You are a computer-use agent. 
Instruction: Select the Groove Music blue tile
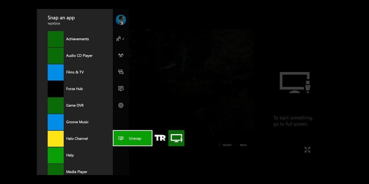coord(55,122)
